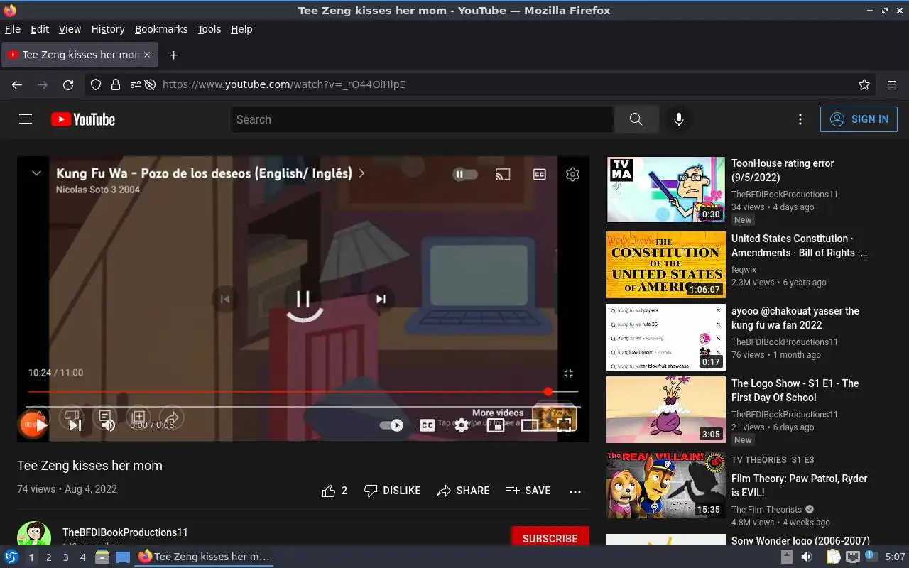
Task: Enter full screen in the player
Action: click(x=564, y=425)
